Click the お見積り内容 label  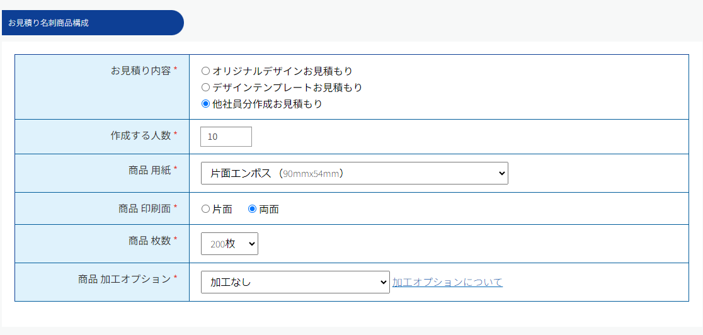click(140, 71)
